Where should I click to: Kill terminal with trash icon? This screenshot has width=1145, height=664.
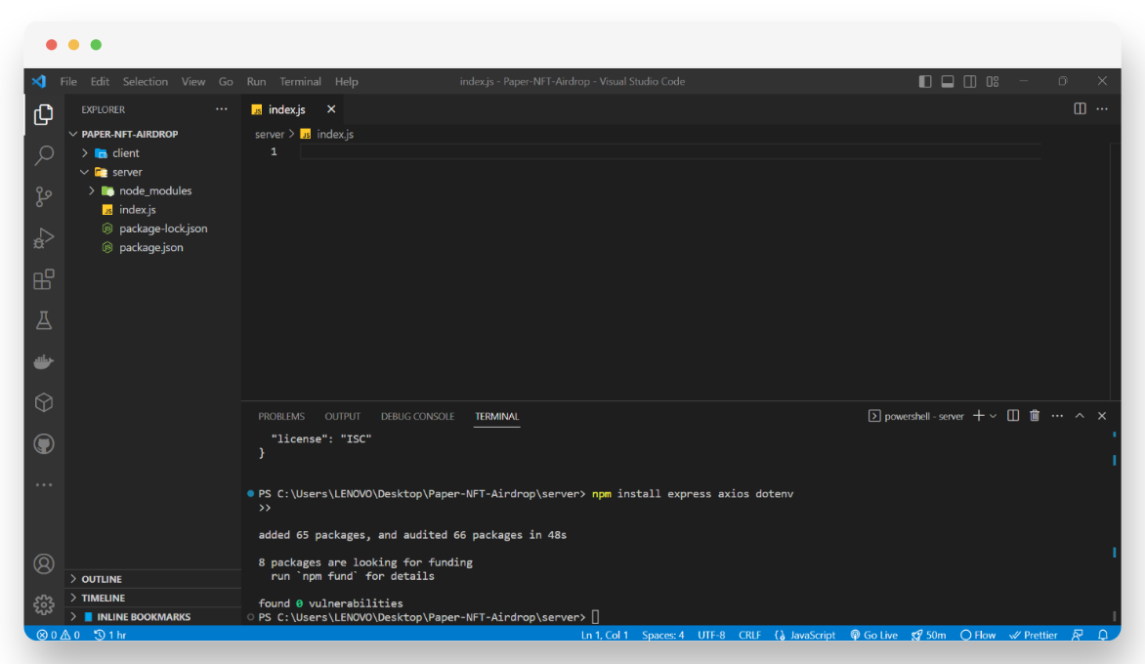coord(1035,416)
